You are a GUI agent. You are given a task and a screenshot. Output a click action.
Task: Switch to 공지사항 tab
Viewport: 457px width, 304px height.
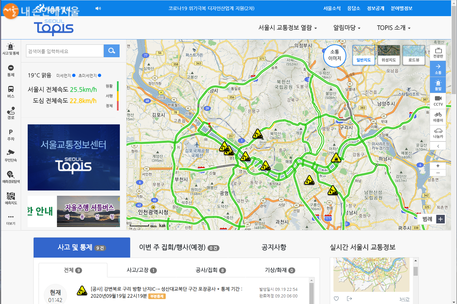click(x=274, y=247)
